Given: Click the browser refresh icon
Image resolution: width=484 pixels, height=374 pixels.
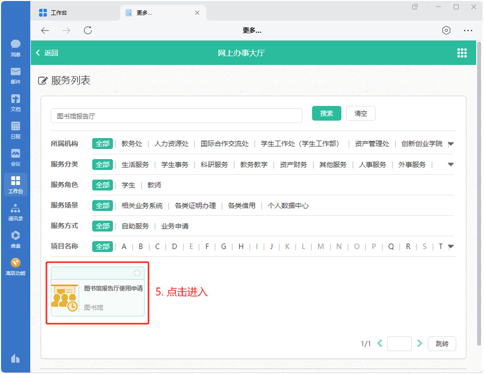Looking at the screenshot, I should [x=88, y=30].
